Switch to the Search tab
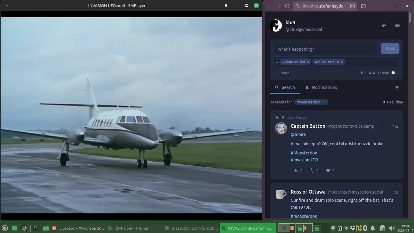The width and height of the screenshot is (414, 233). point(285,87)
